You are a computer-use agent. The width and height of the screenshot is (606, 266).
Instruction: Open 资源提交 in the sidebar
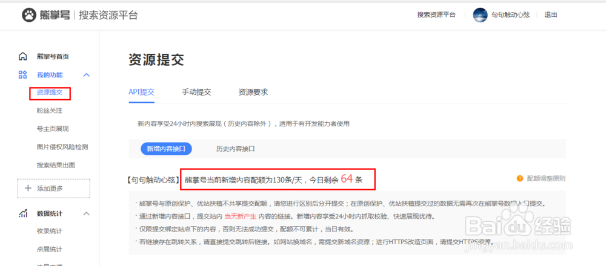(50, 92)
